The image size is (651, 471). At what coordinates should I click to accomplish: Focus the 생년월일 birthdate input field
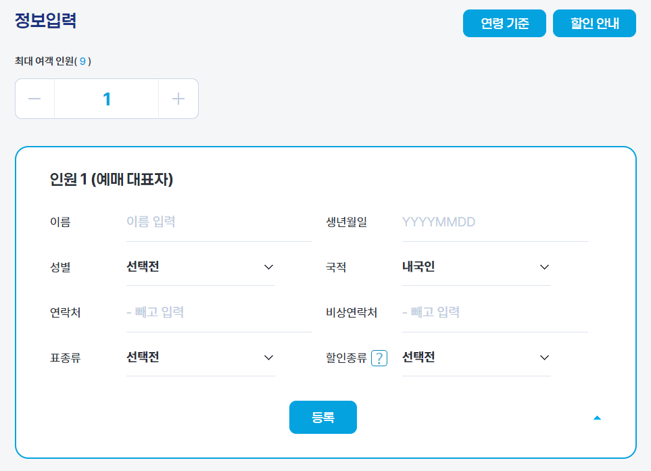495,222
